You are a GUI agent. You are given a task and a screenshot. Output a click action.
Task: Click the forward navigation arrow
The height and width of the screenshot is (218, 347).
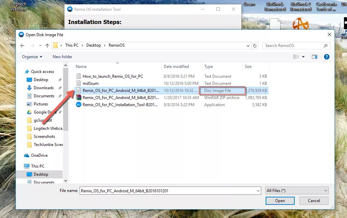[x=32, y=46]
